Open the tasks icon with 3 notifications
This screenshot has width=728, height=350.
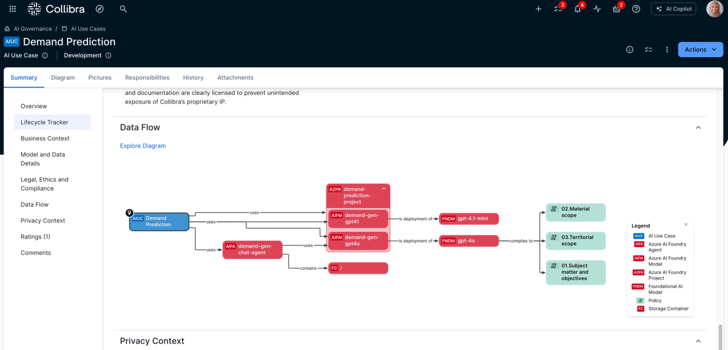point(558,9)
